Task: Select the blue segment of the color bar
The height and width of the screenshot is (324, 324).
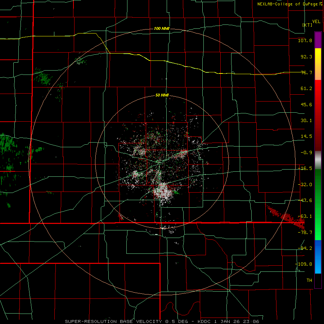Action: [318, 257]
